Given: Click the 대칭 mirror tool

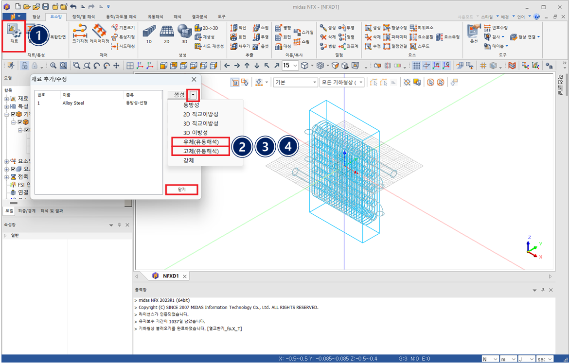Looking at the screenshot, I should pos(283,47).
